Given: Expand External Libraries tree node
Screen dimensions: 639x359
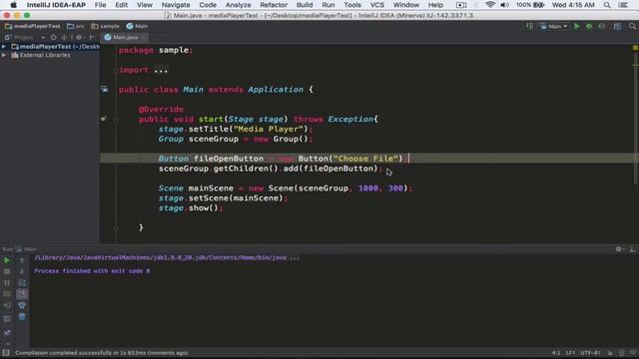Looking at the screenshot, I should coord(4,55).
